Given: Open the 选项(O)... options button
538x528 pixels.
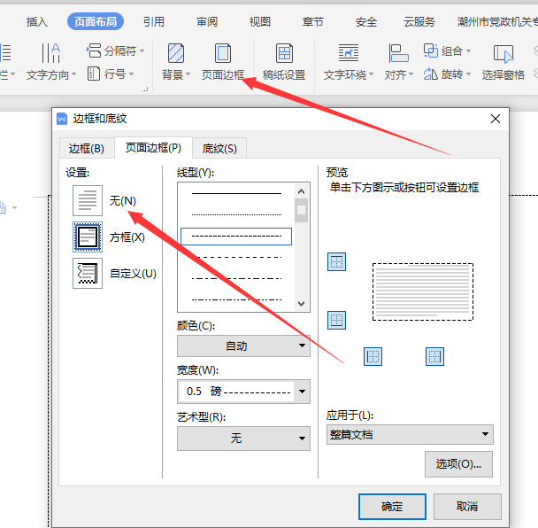Looking at the screenshot, I should pyautogui.click(x=458, y=464).
